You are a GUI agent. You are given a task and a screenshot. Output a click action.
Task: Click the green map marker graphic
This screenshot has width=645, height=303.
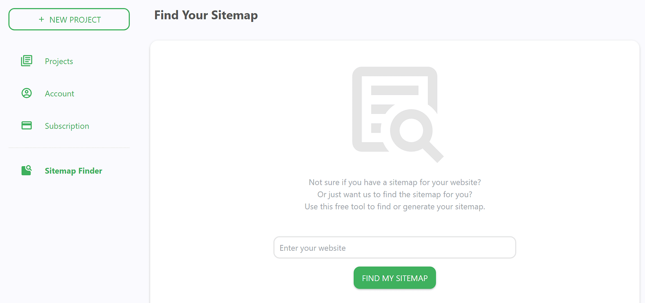[27, 170]
